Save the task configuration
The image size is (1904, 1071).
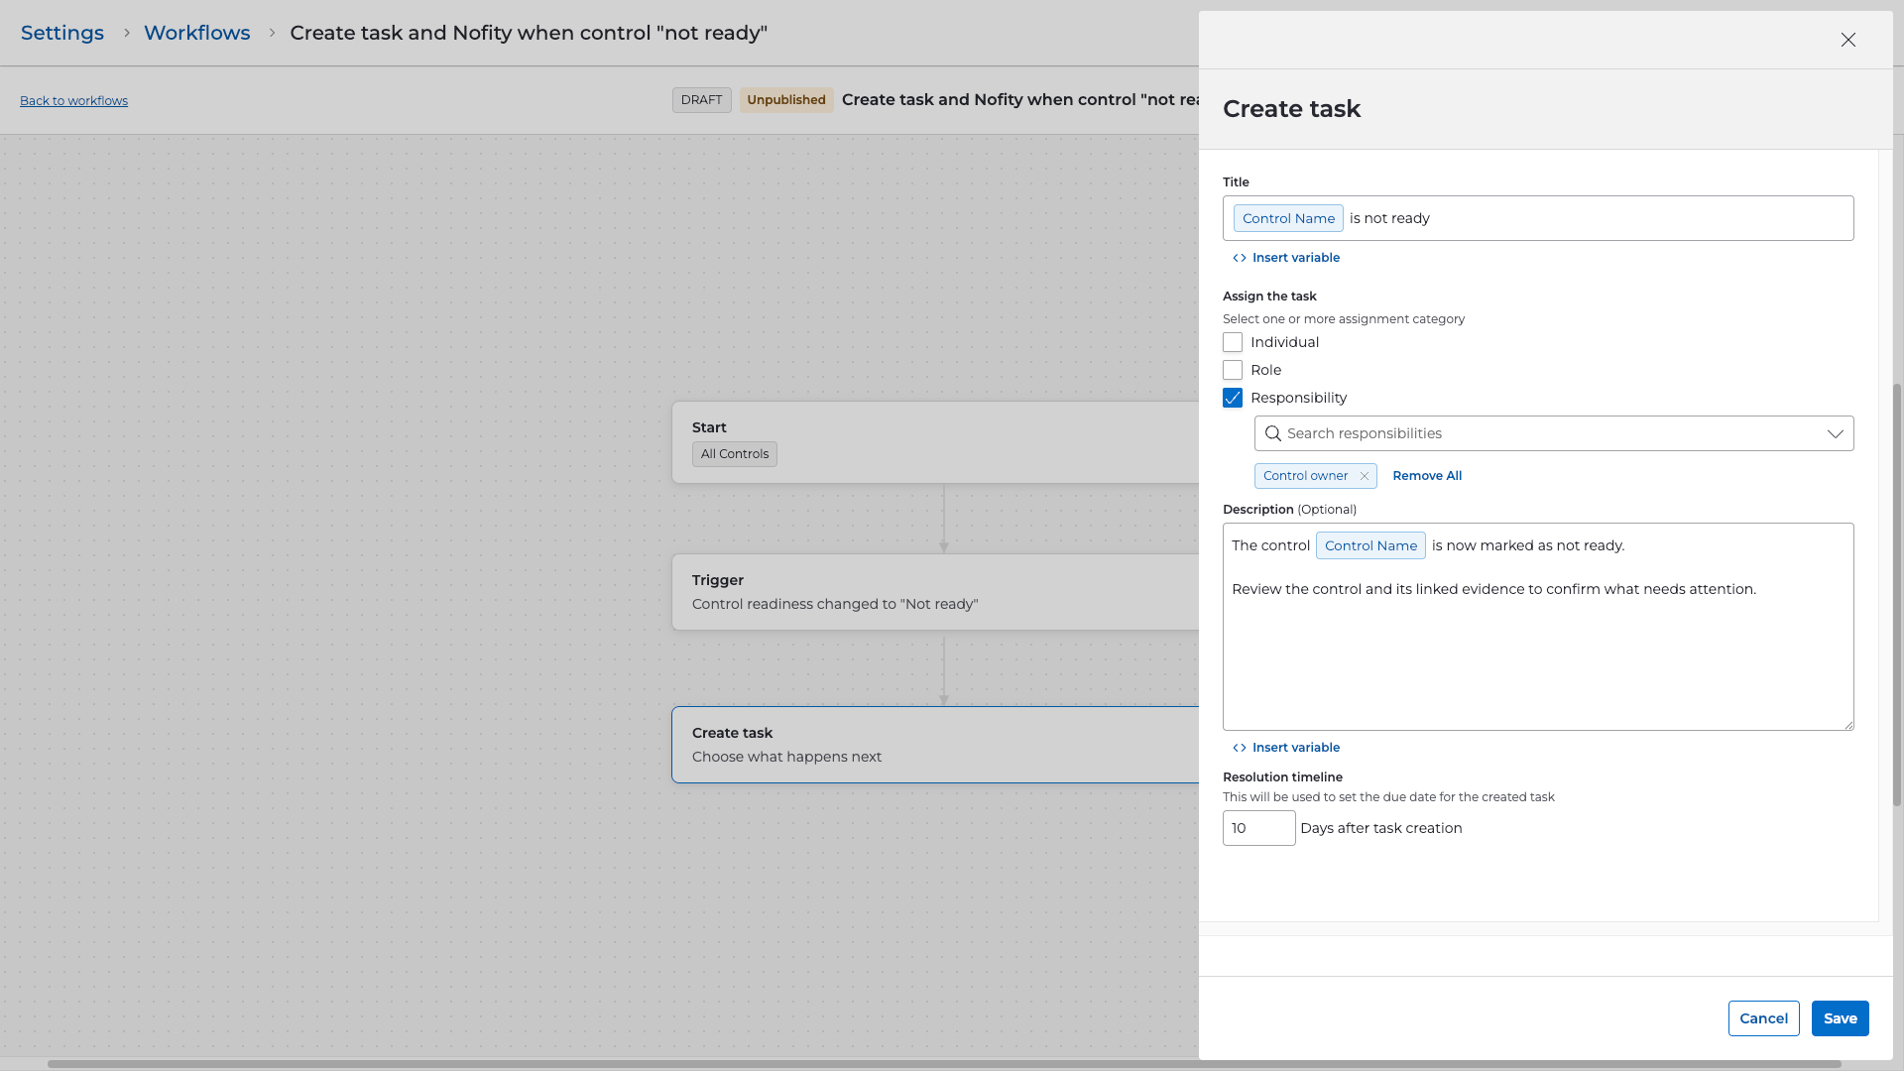(x=1840, y=1018)
